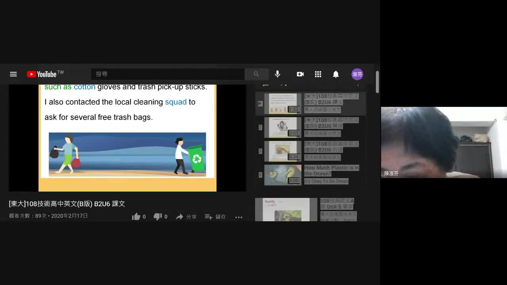The width and height of the screenshot is (507, 285).
Task: Click the video player lesson slide
Action: pos(128,138)
